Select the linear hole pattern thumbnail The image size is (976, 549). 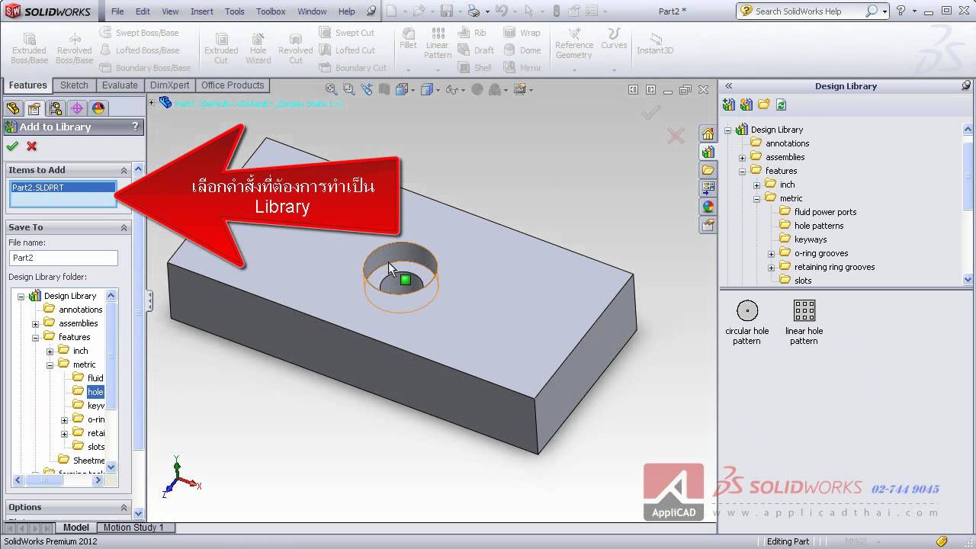[804, 322]
